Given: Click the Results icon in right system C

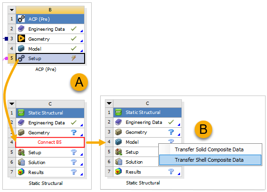Looking at the screenshot, I should 119,172.
